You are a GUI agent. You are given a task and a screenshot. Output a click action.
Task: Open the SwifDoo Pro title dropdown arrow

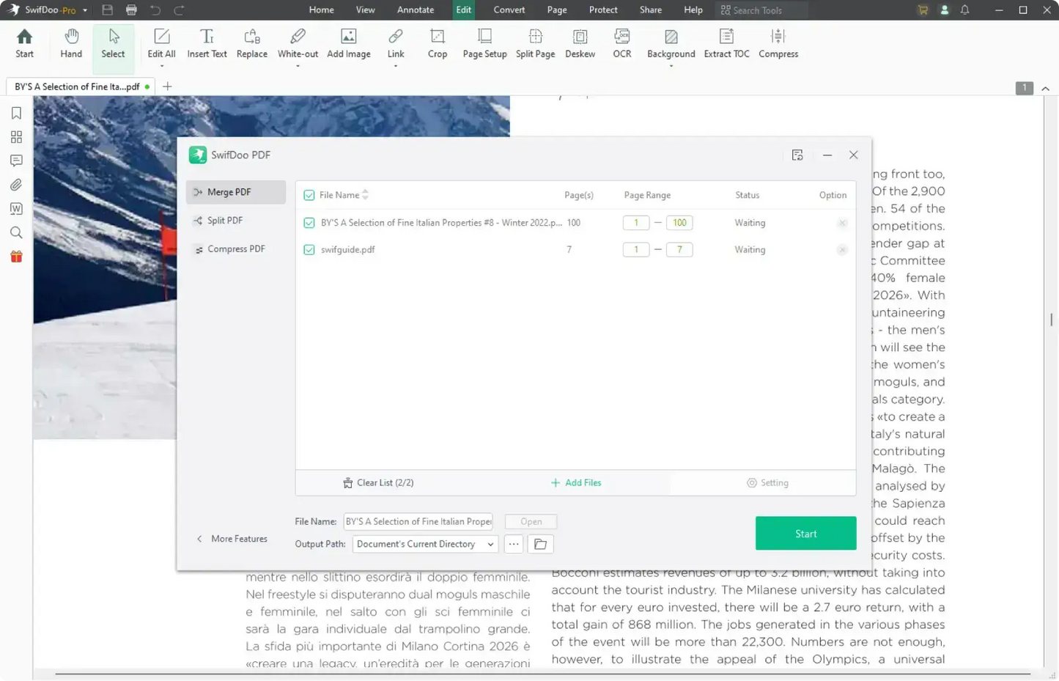(x=85, y=10)
